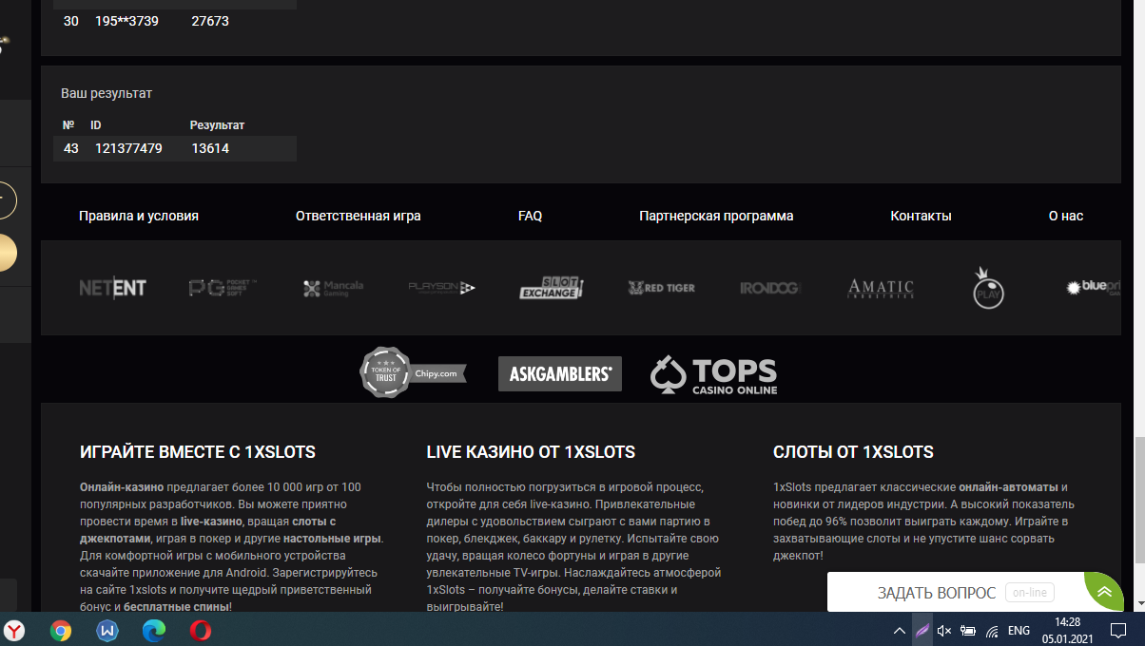The width and height of the screenshot is (1145, 646).
Task: Click the Ваш результат heading
Action: (107, 93)
